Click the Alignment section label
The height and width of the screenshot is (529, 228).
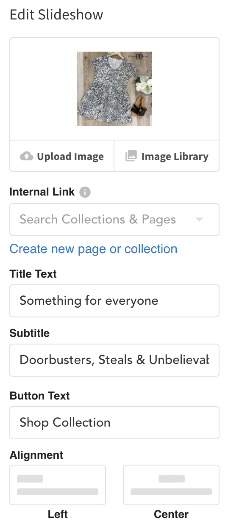(x=36, y=455)
